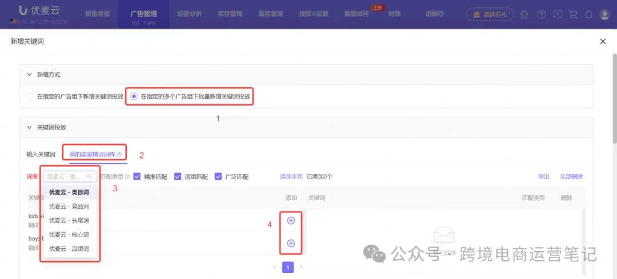The width and height of the screenshot is (617, 279).
Task: Open the 广告管理 menu
Action: click(143, 14)
